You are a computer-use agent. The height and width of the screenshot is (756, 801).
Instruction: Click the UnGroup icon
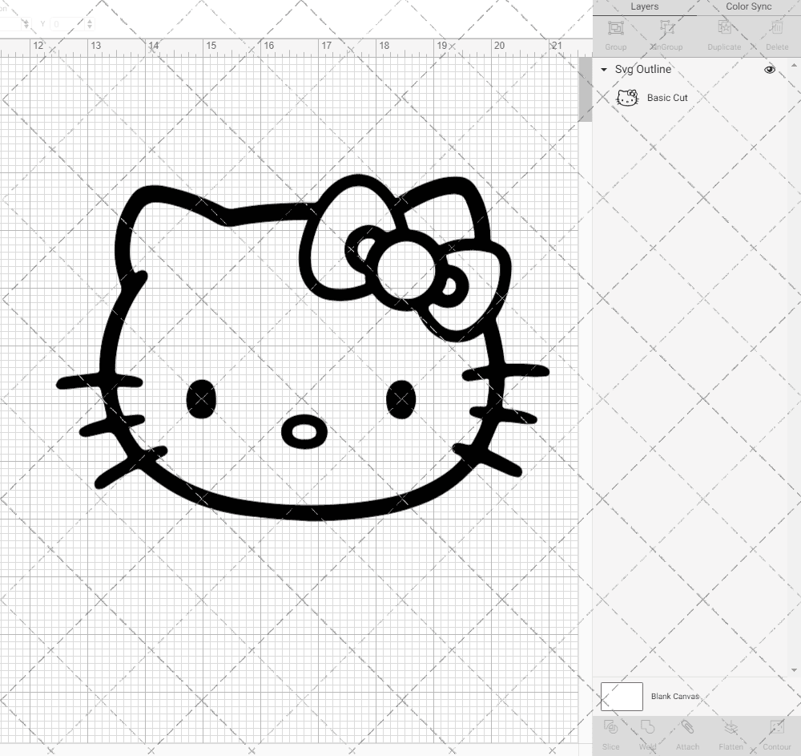[x=666, y=28]
